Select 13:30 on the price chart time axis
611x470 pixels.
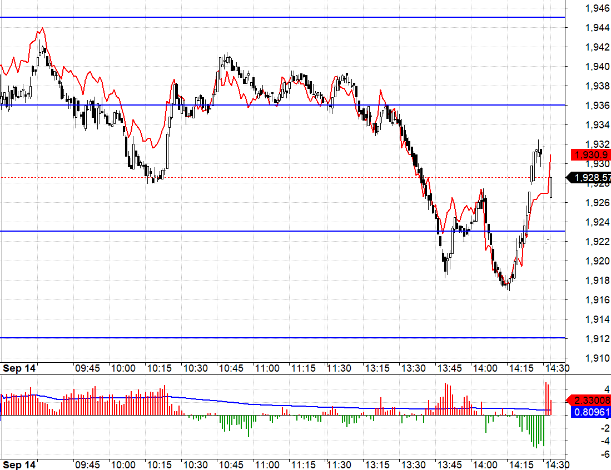(414, 368)
